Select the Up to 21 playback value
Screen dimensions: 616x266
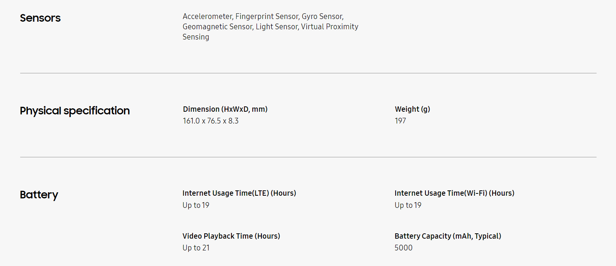click(x=196, y=248)
